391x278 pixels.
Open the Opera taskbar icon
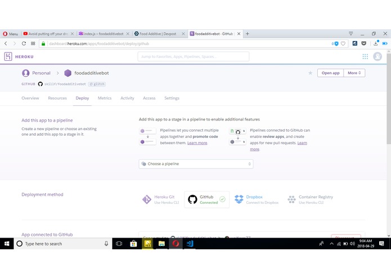176,244
